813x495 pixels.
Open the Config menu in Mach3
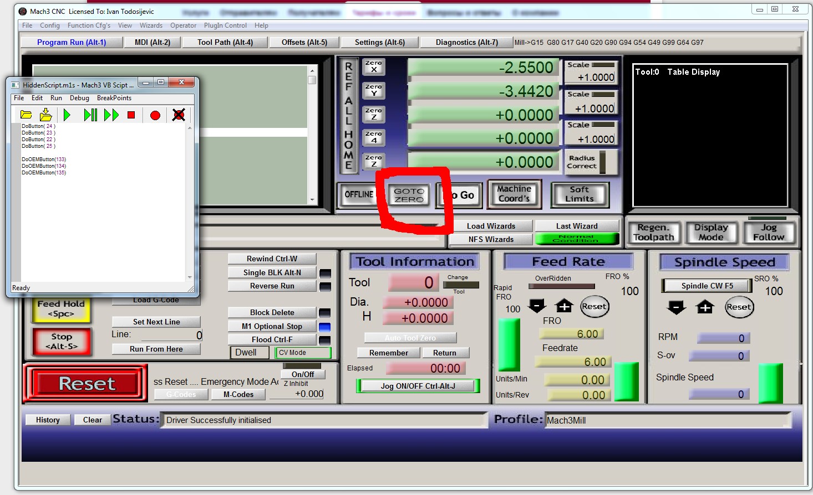point(50,25)
